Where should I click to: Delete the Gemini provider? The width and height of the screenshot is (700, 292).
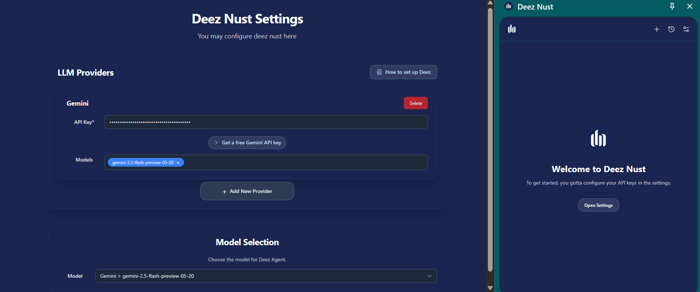click(x=416, y=103)
